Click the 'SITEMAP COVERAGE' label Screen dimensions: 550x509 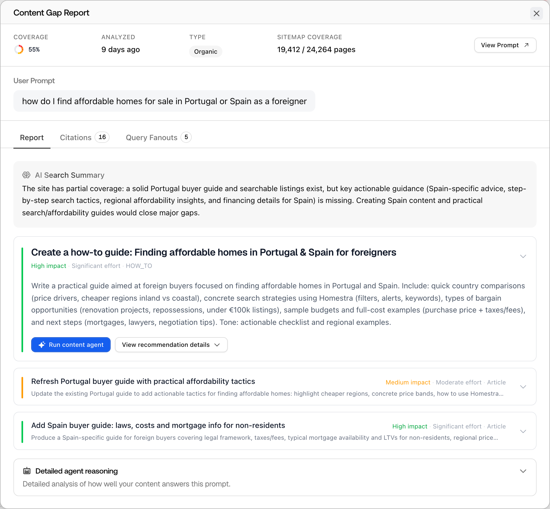tap(309, 37)
